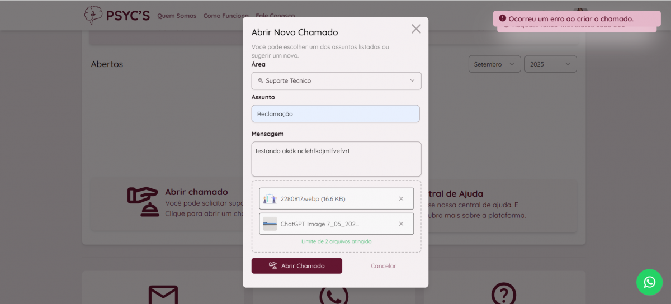Open the Quem Somos menu item
Screen dimensions: 671x304
click(x=177, y=16)
